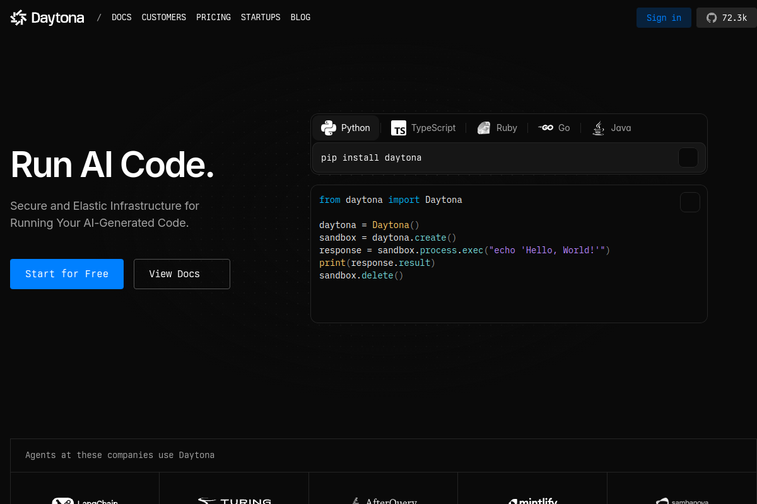Open the GitHub stars icon button
Viewport: 757px width, 504px height.
click(x=726, y=18)
